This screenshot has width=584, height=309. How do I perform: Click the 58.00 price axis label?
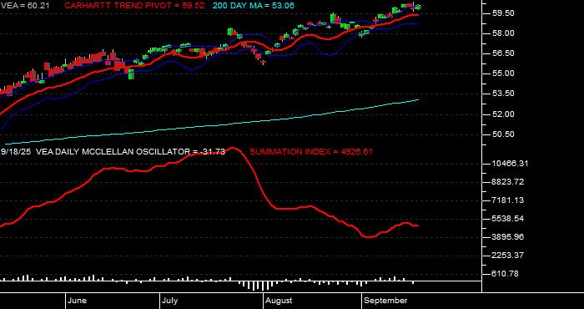click(x=504, y=33)
